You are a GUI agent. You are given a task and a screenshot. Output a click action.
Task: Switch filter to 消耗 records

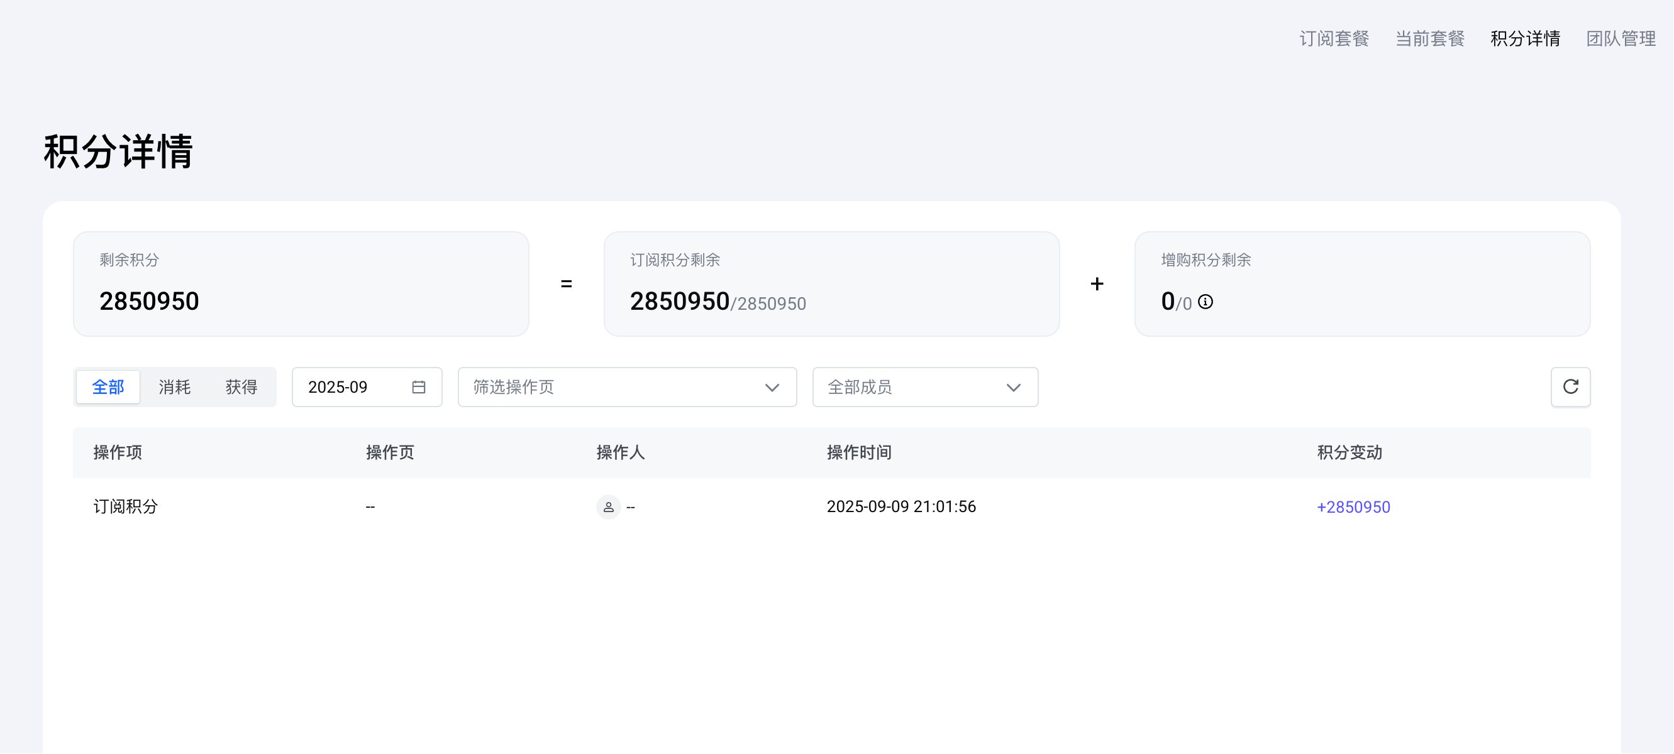(174, 387)
